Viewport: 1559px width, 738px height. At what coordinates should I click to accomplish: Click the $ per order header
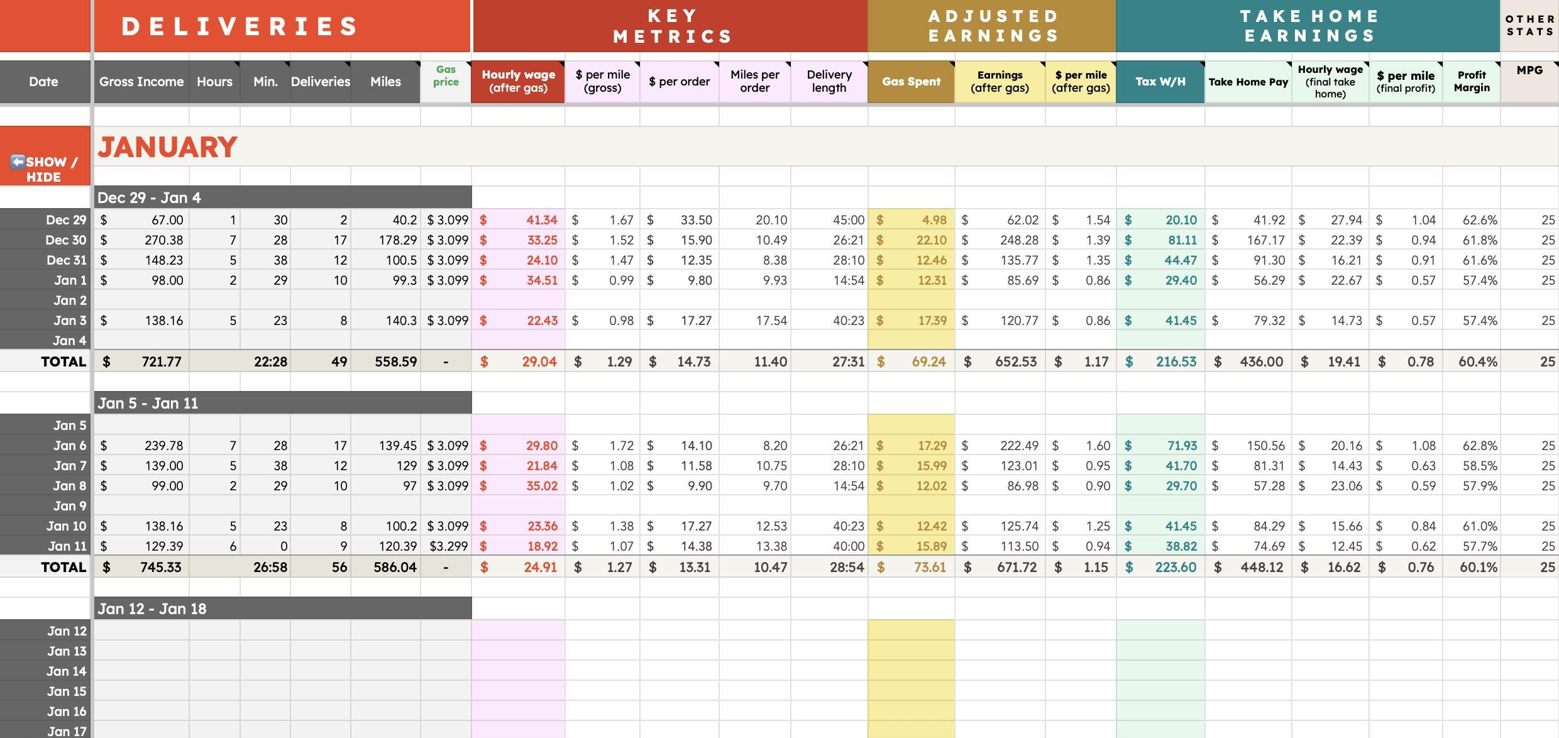[680, 82]
